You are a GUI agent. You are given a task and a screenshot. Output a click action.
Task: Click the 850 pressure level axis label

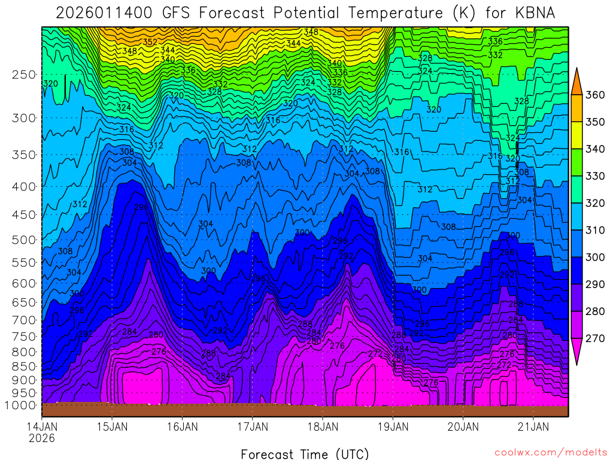[24, 367]
